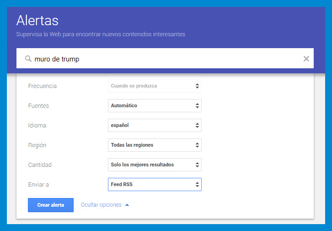332x231 pixels.
Task: Open the Región dropdown showing Todas las regiones
Action: (x=155, y=145)
